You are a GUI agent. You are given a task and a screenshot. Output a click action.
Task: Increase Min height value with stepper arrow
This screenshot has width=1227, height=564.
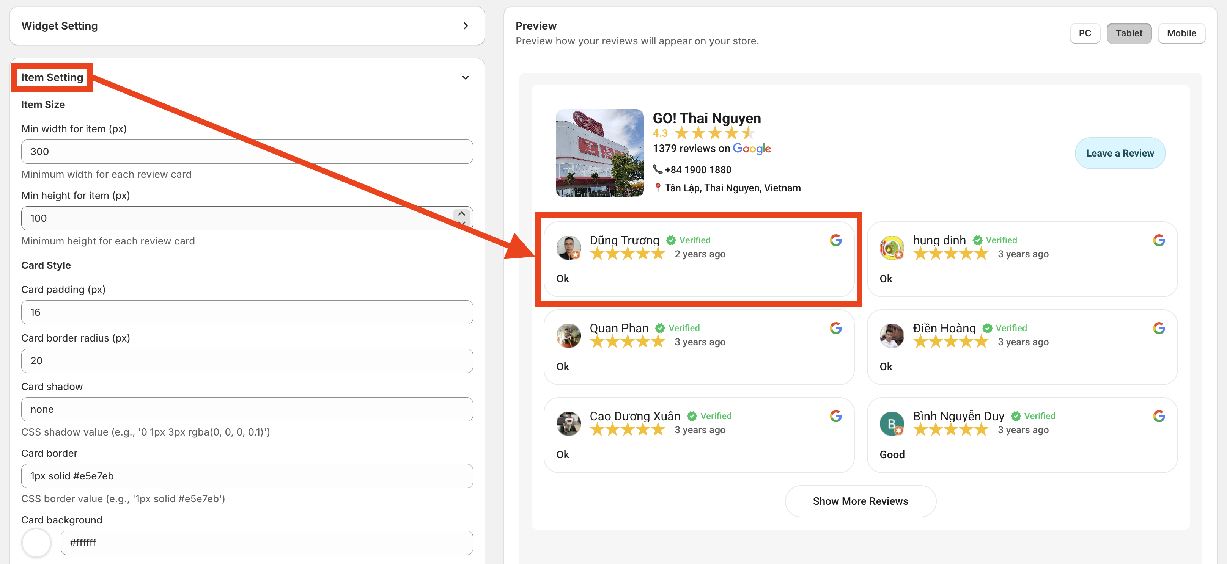[x=462, y=214]
